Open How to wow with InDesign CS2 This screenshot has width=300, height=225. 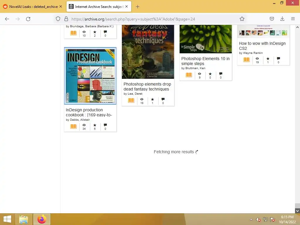pyautogui.click(x=262, y=46)
